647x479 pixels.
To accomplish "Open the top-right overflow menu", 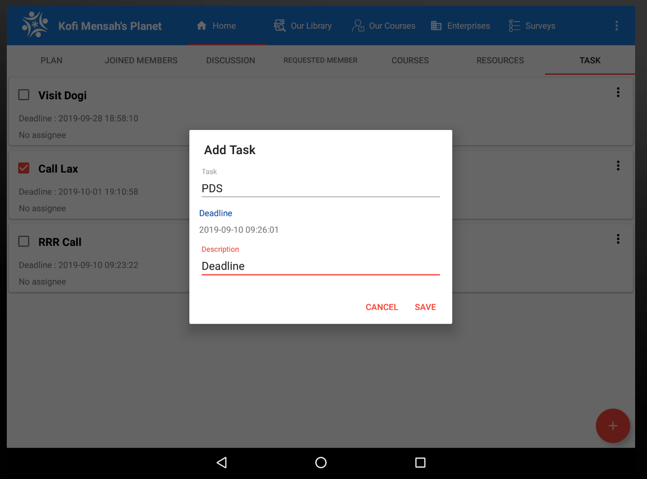I will click(616, 25).
